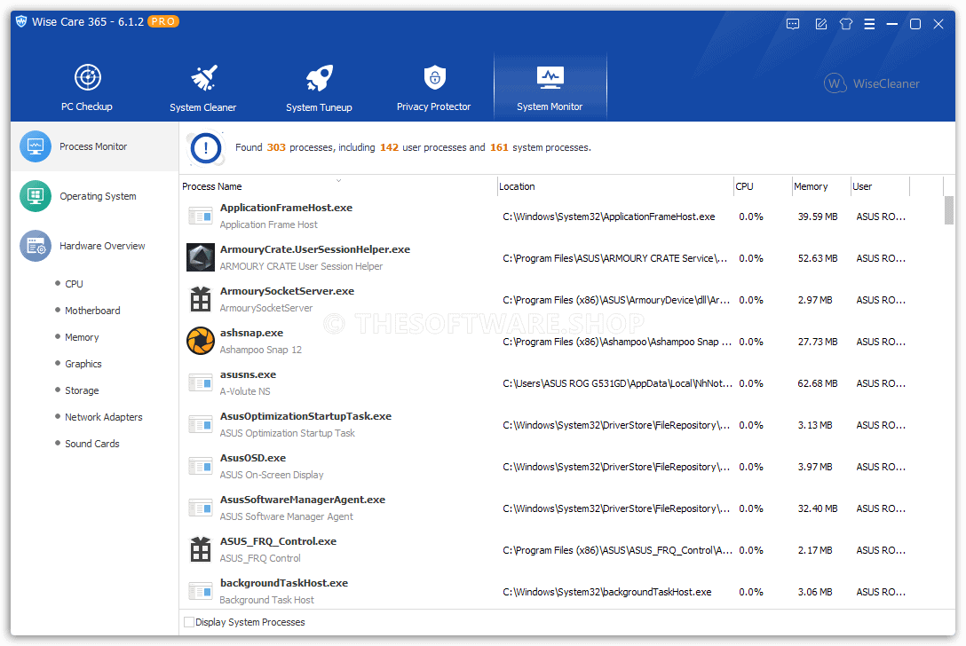Open Motherboard hardware details

click(92, 311)
